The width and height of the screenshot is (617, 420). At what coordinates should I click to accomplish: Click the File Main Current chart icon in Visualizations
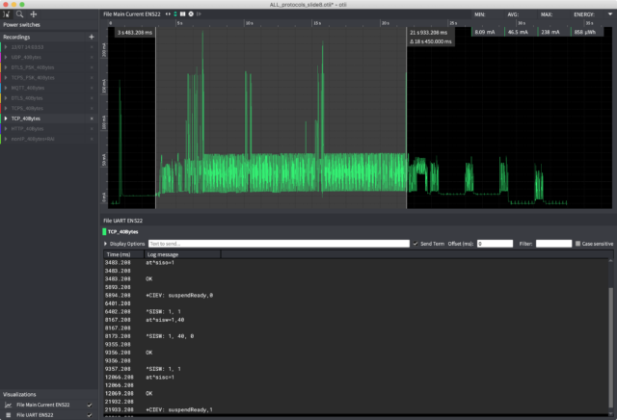[x=9, y=405]
